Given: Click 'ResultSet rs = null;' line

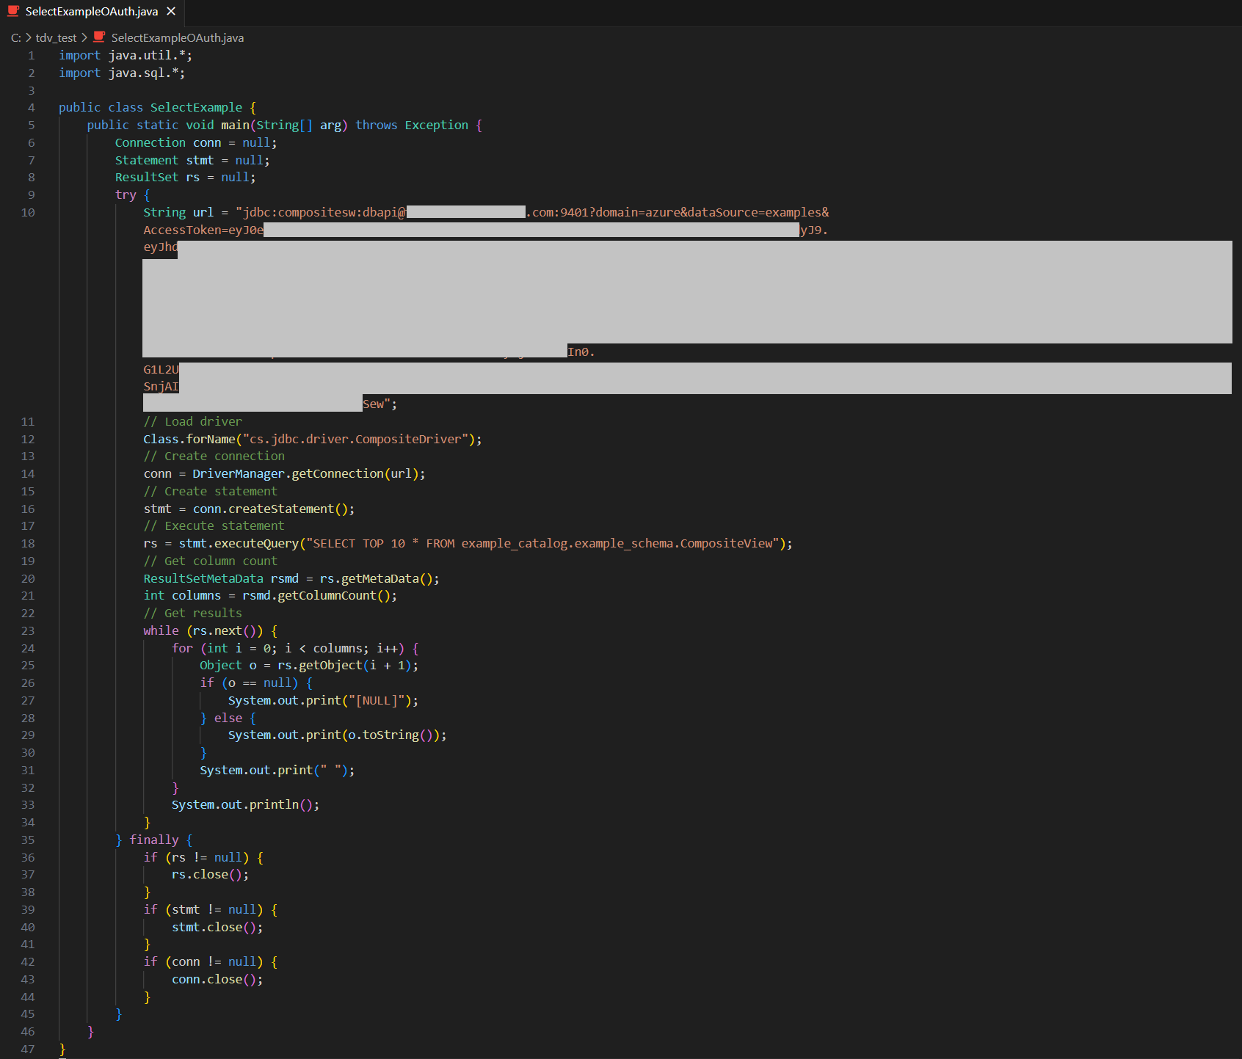Looking at the screenshot, I should tap(185, 178).
